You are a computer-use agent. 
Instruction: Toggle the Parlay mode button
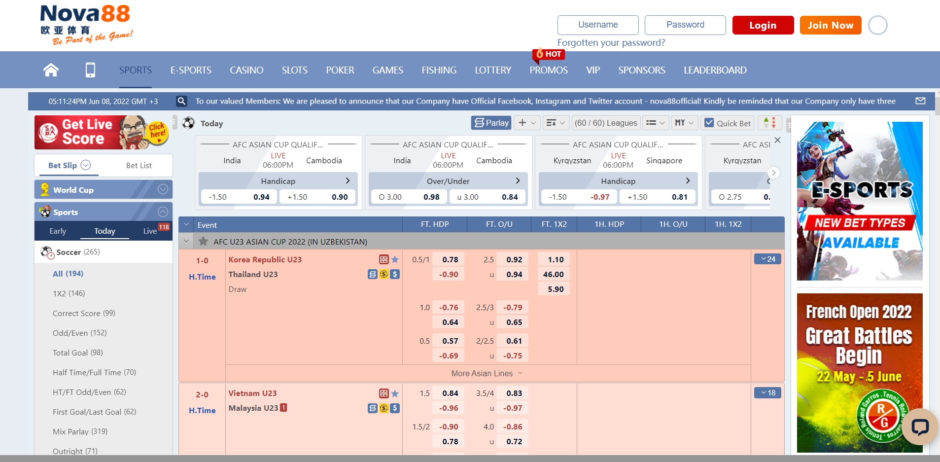click(491, 123)
